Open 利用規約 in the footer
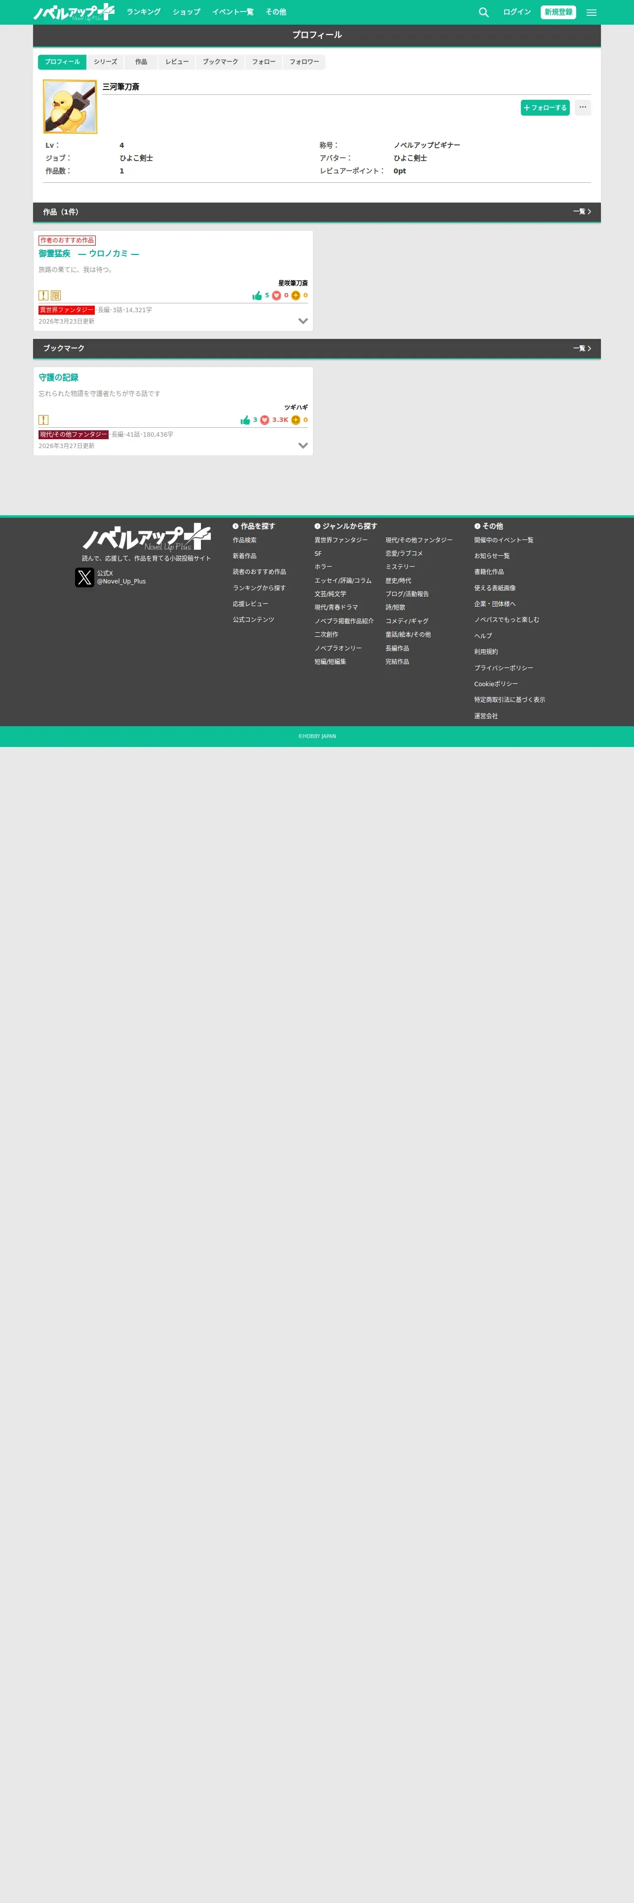Screen dimensions: 634x1903 [486, 652]
